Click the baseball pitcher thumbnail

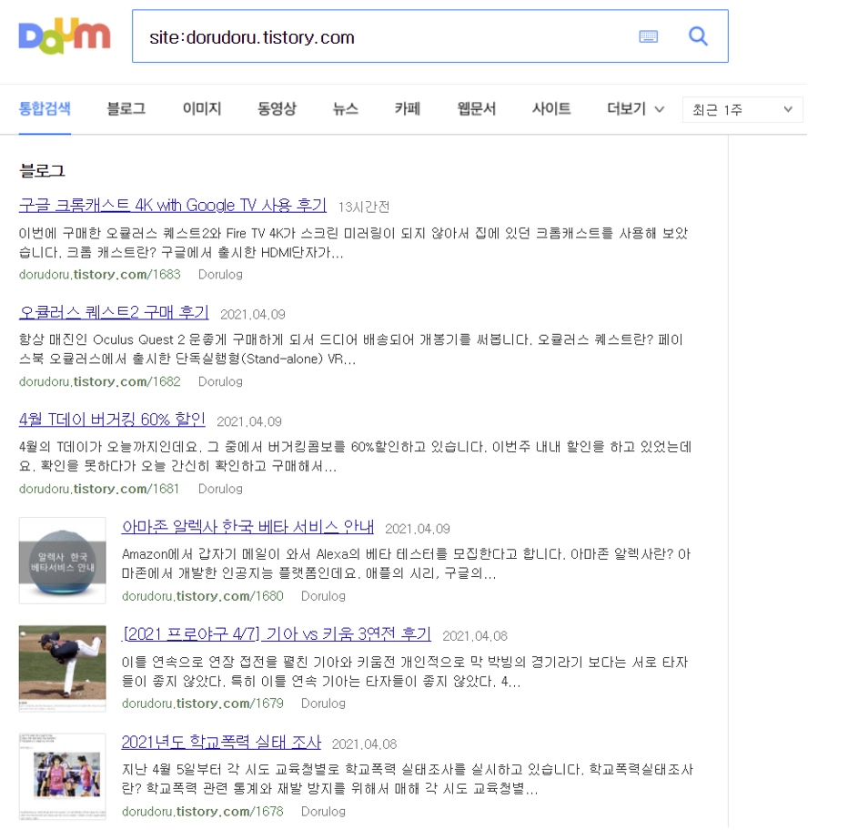coord(62,669)
